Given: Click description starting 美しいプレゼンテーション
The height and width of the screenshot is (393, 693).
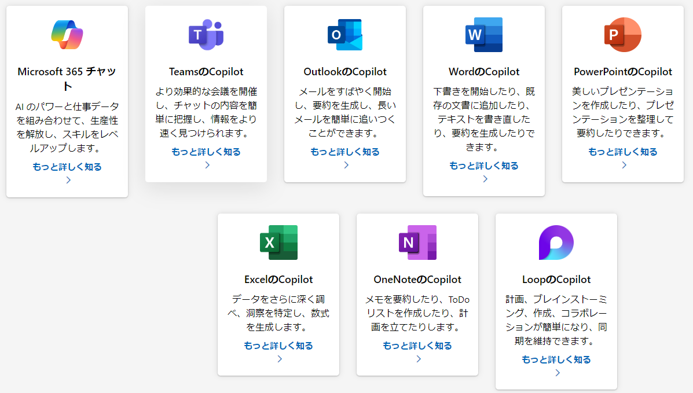Looking at the screenshot, I should 623,112.
